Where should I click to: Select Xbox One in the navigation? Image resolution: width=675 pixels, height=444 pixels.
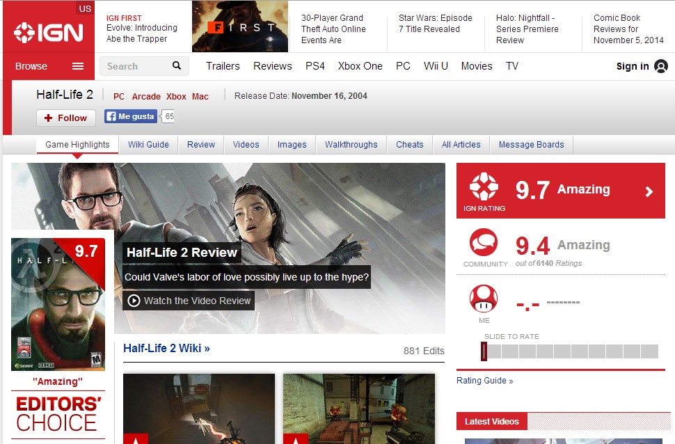tap(360, 66)
